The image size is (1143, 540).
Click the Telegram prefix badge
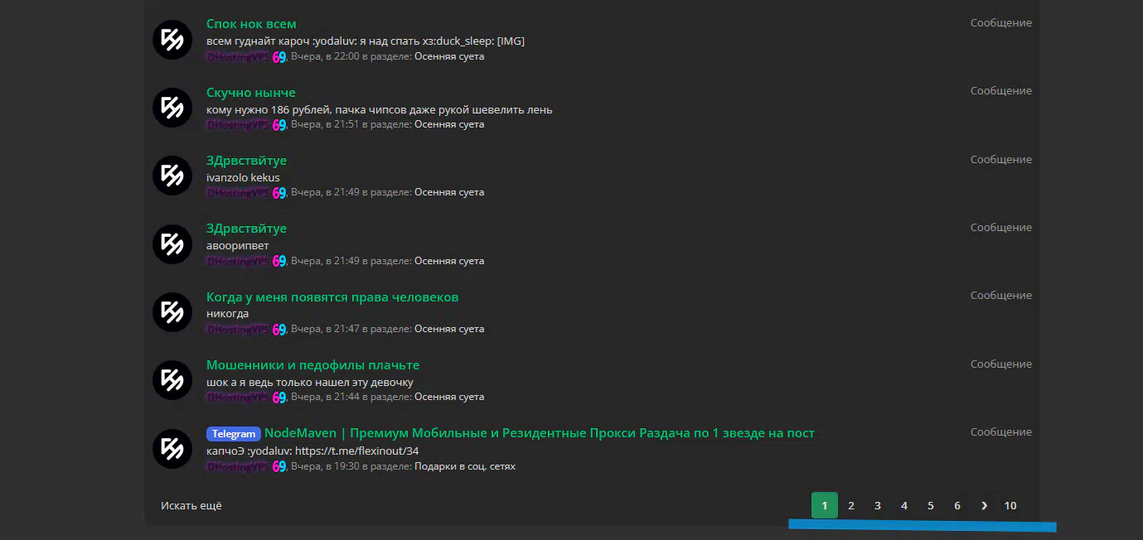coord(233,434)
